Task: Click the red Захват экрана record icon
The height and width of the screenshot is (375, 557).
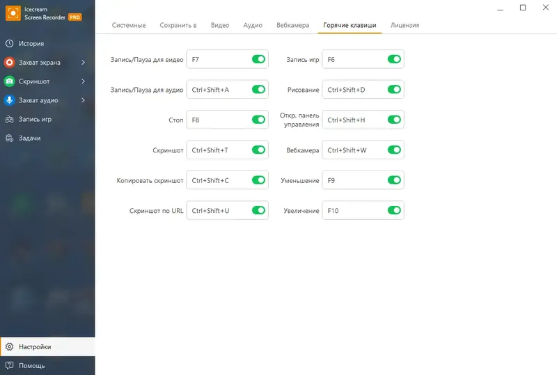Action: 9,63
